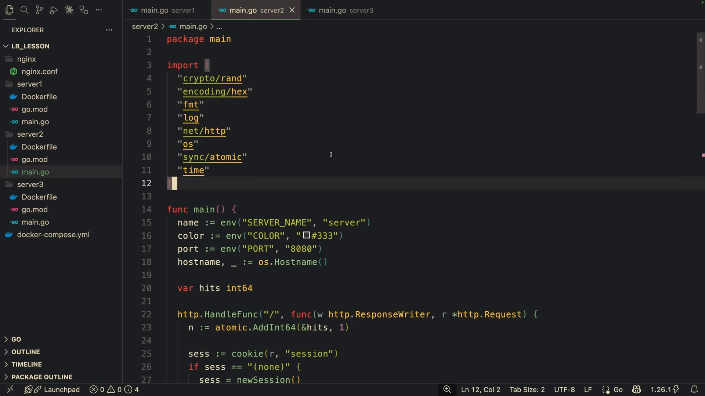Image resolution: width=705 pixels, height=396 pixels.
Task: Open the Run and Debug icon
Action: (x=54, y=10)
